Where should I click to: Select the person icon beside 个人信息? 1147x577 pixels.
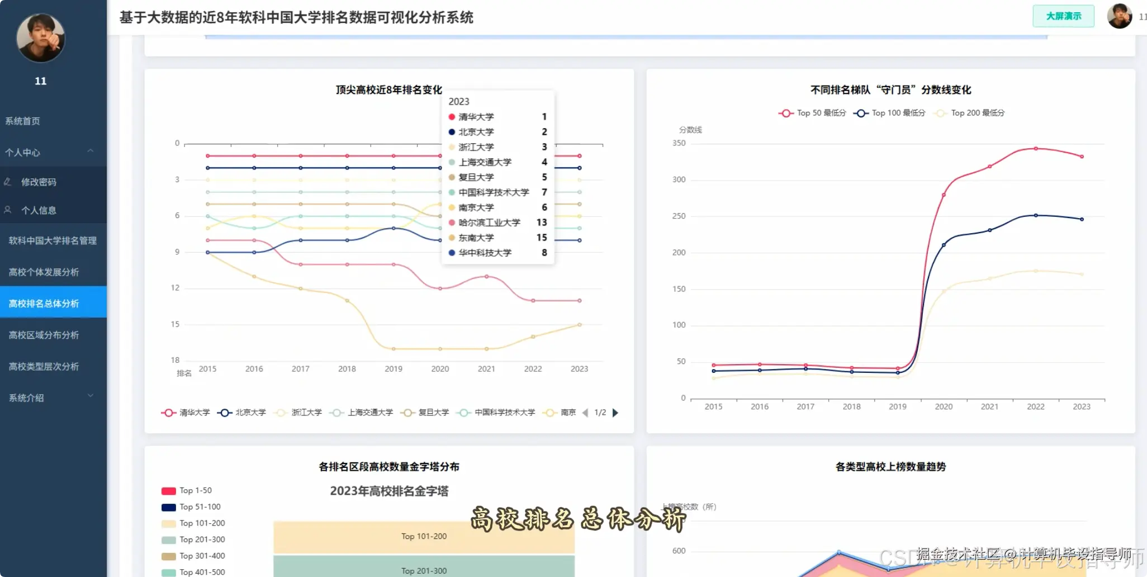[x=8, y=210]
